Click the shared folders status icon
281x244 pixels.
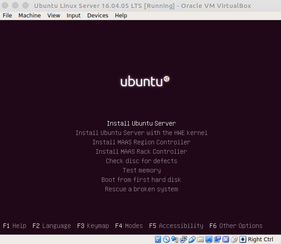pyautogui.click(x=200, y=240)
